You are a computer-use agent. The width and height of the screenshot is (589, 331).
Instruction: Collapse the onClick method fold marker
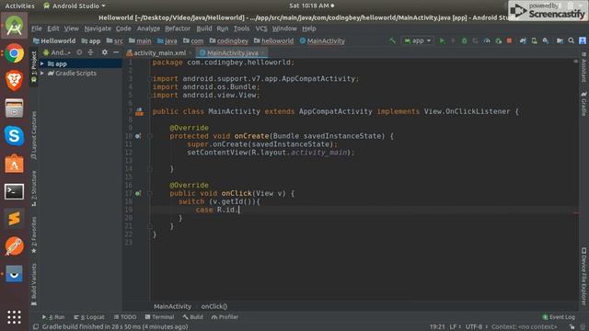149,193
